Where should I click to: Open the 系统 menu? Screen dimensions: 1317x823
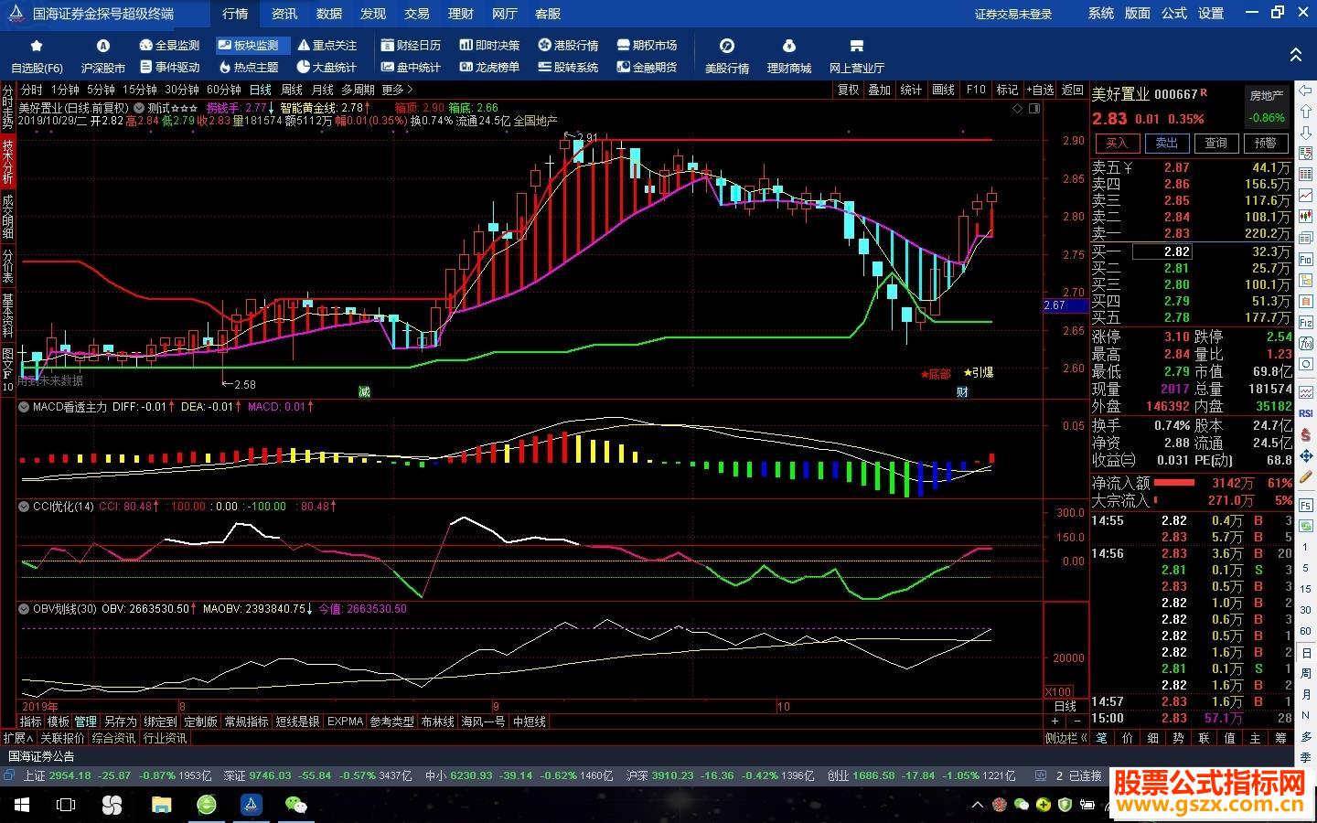[1101, 13]
